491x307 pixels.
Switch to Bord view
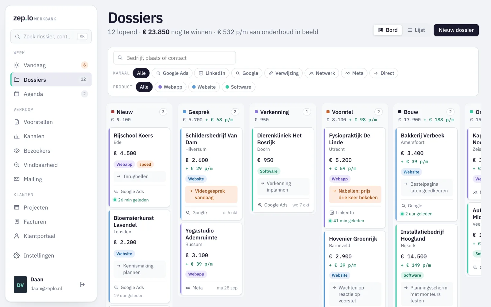tap(388, 30)
